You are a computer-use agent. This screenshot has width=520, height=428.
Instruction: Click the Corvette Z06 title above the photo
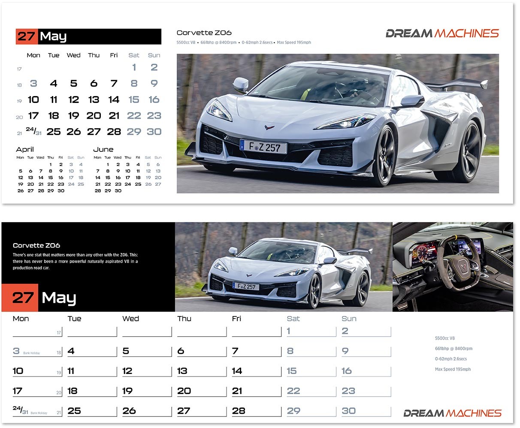[x=203, y=33]
